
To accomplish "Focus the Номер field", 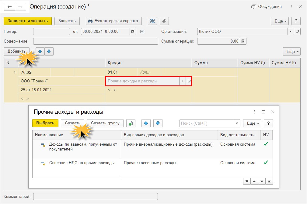I will click(51, 32).
